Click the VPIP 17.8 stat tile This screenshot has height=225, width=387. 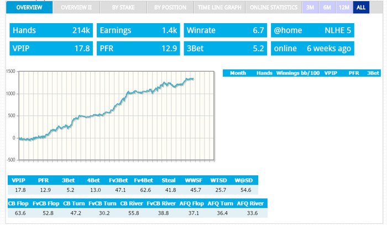(51, 48)
